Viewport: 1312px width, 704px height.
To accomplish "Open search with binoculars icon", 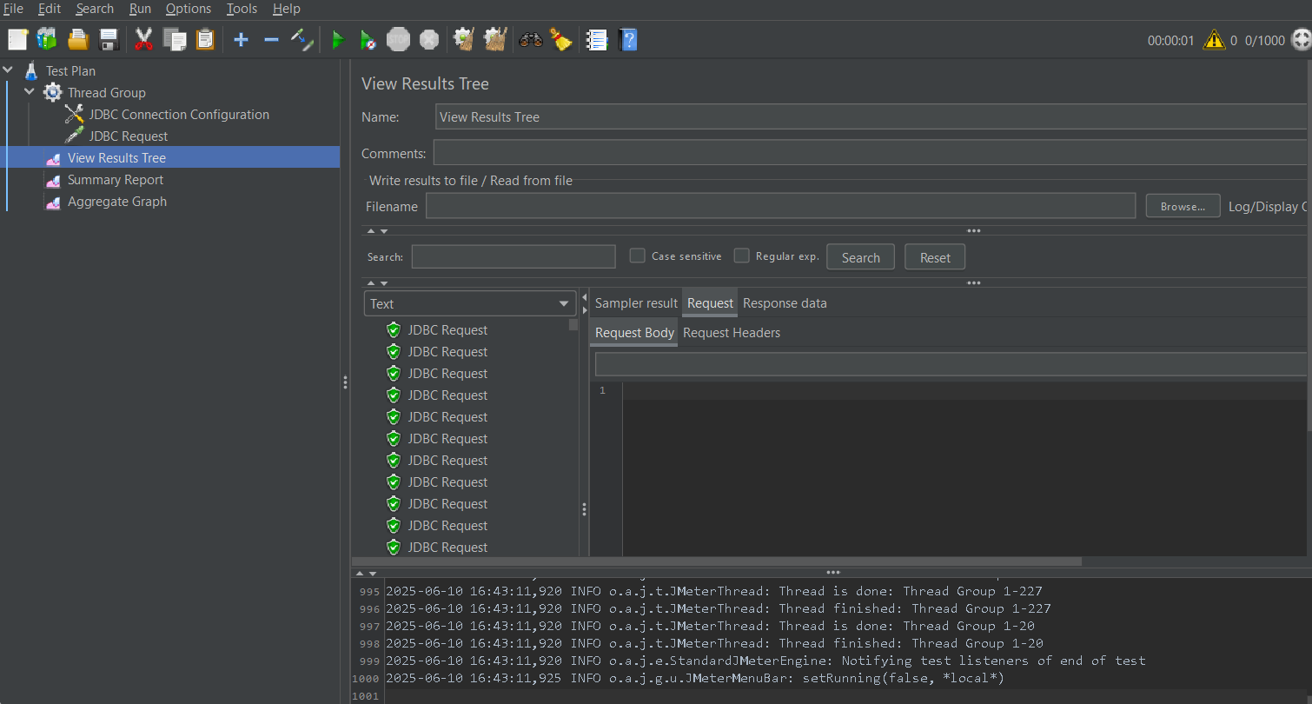I will (531, 39).
